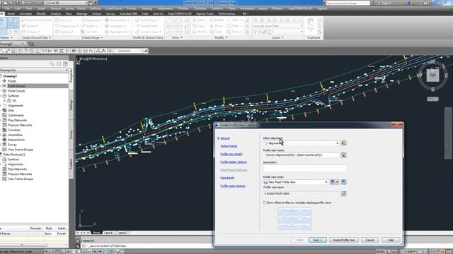Cancel the Create Profile View dialog
This screenshot has width=453, height=254.
tap(369, 240)
